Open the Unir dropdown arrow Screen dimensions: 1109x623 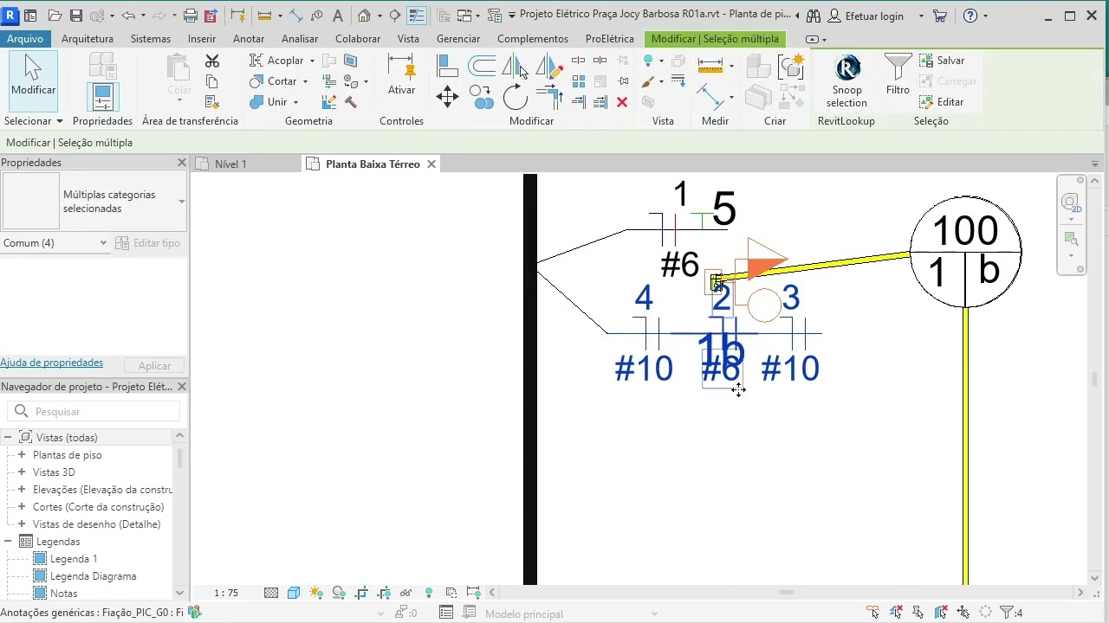click(295, 102)
